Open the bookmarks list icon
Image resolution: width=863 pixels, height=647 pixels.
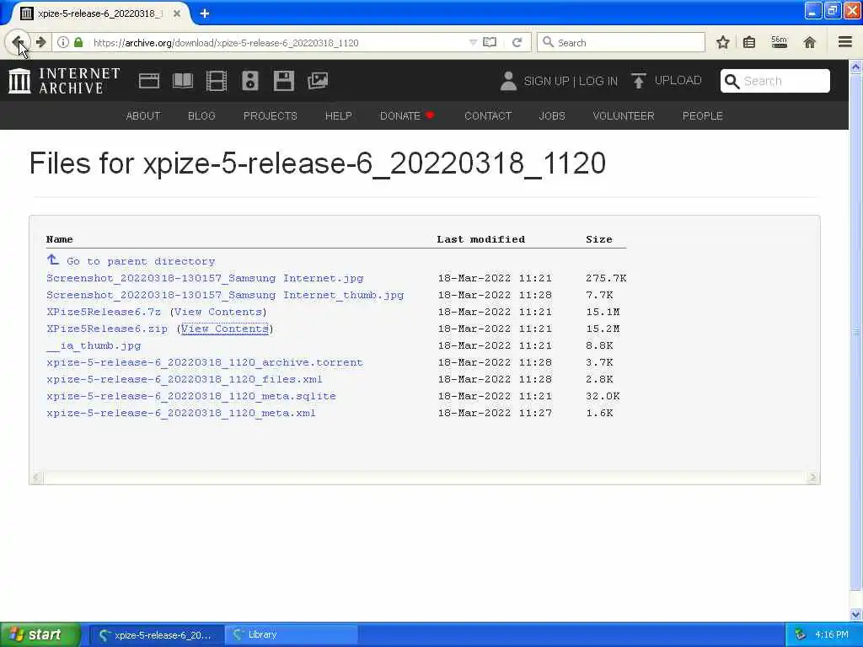(x=749, y=42)
